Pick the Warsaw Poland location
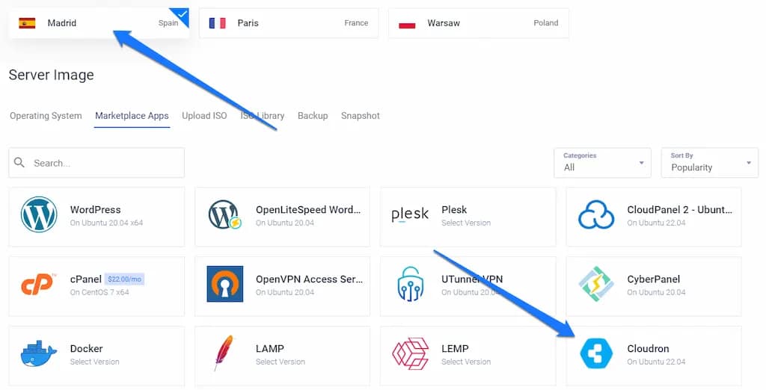This screenshot has width=766, height=390. tap(479, 23)
